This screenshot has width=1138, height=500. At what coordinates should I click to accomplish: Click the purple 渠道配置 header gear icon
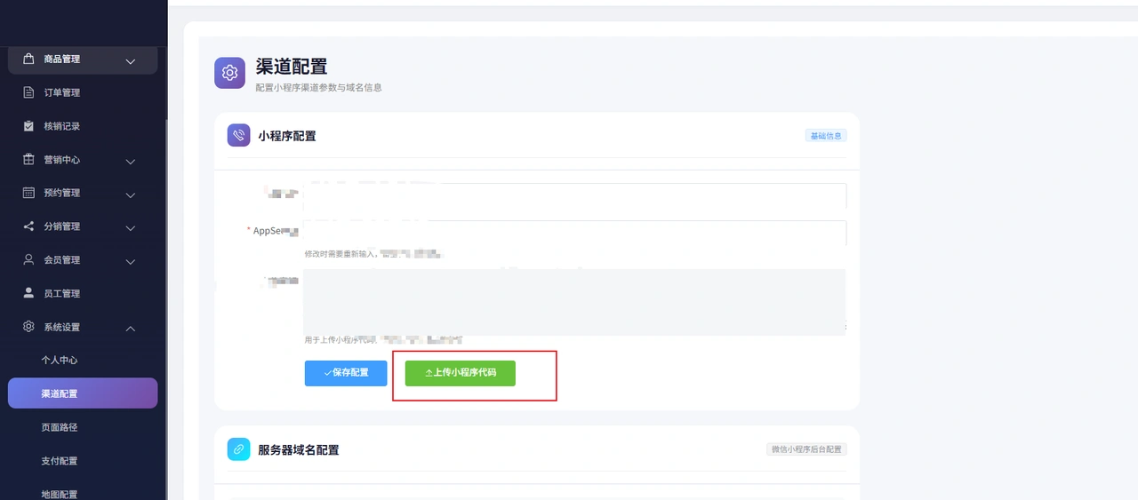click(x=229, y=73)
